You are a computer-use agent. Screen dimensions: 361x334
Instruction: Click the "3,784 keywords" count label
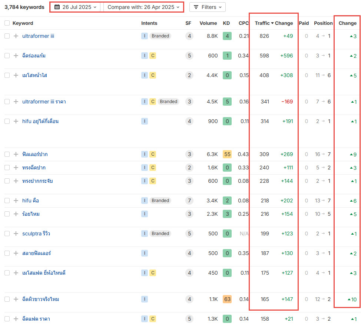[x=24, y=7]
